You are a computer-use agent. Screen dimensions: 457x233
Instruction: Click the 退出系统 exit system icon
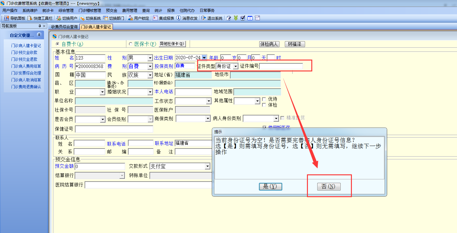tap(204, 18)
